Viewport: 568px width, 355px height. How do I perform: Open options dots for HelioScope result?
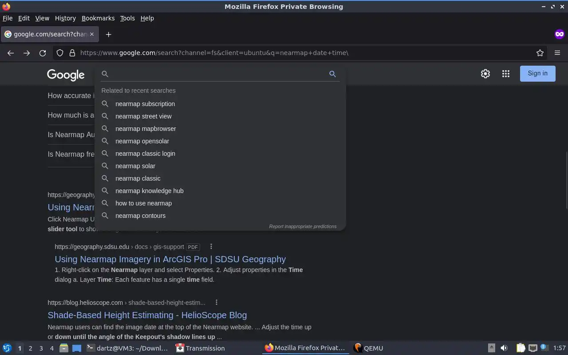coord(217,303)
